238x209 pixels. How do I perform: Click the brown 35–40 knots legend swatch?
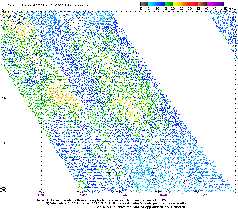click(x=203, y=4)
